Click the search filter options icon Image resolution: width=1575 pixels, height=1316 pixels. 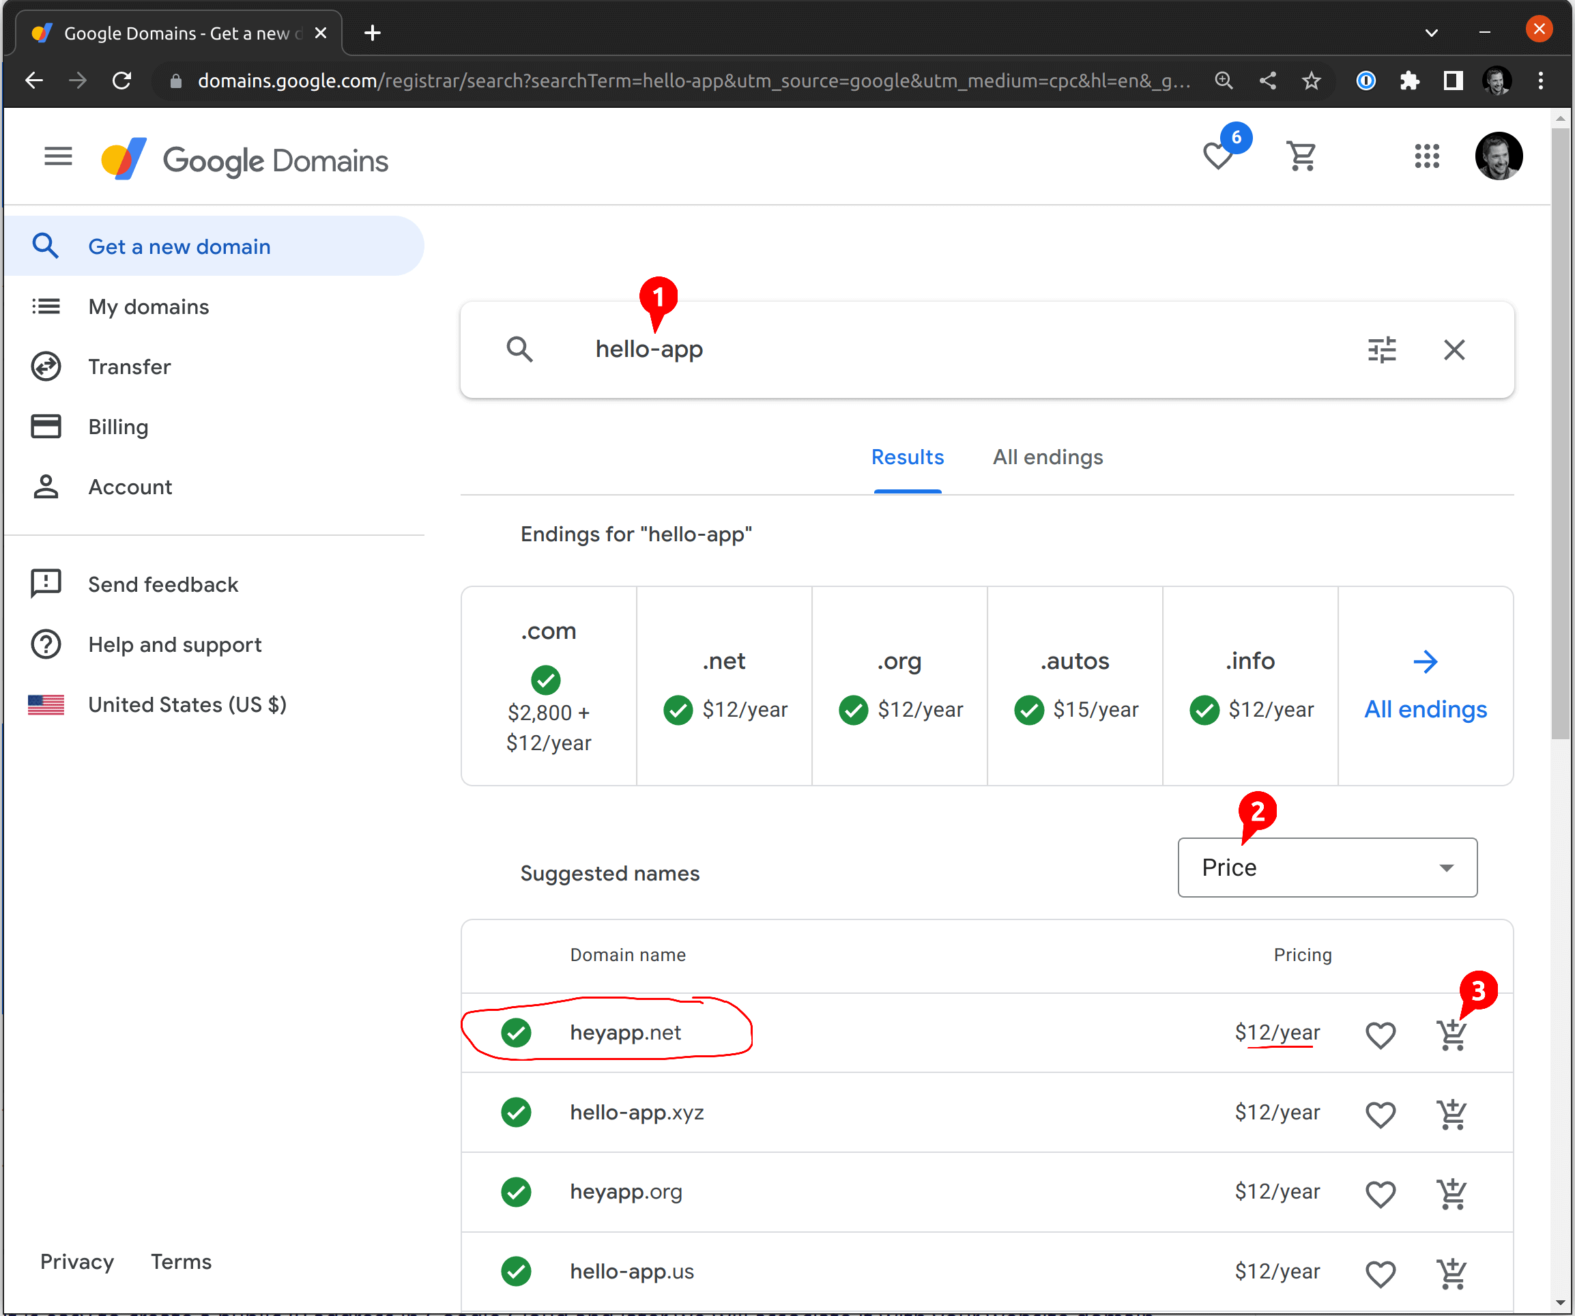1381,349
